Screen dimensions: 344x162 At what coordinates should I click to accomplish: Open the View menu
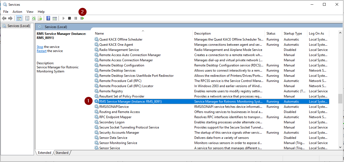(x=30, y=12)
